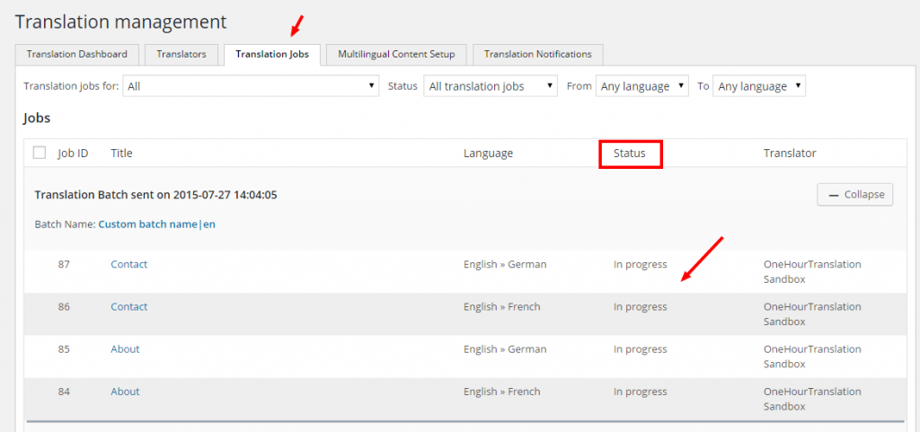Open the About job with ID 84
The width and height of the screenshot is (920, 432).
pos(125,392)
